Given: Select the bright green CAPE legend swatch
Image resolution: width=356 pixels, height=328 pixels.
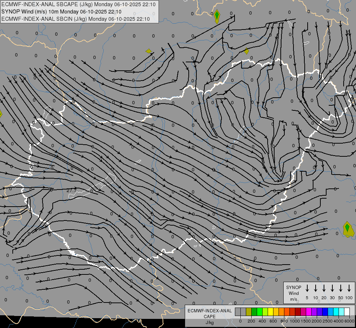Looking at the screenshot, I should pyautogui.click(x=260, y=312).
